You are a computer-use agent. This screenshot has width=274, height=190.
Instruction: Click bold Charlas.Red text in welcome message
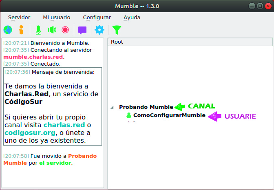(x=27, y=94)
